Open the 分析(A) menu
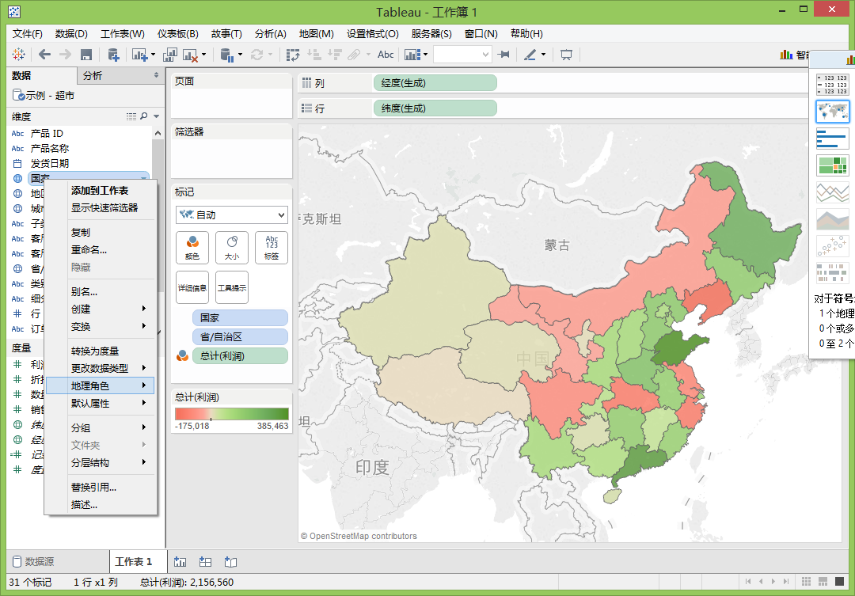This screenshot has width=855, height=596. tap(270, 34)
